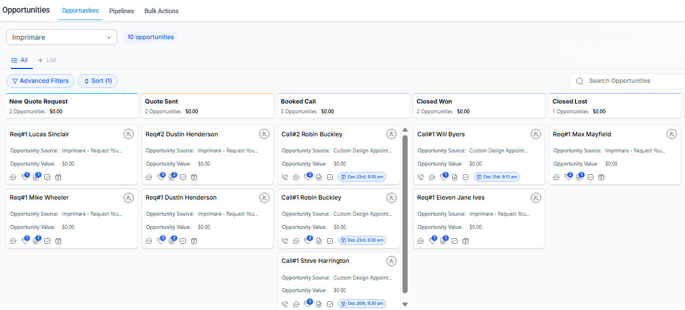Open the call icon on Call#2 Robin Buckley card
This screenshot has height=310, width=685.
(x=285, y=177)
